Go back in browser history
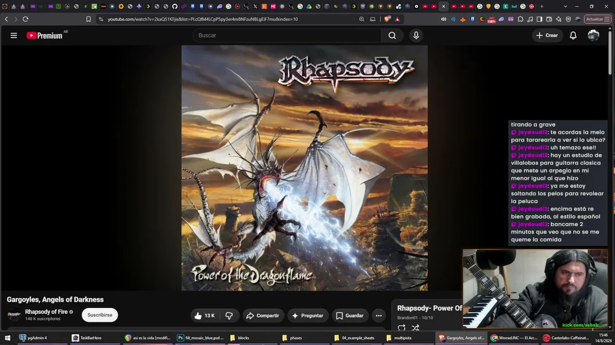Image resolution: width=615 pixels, height=345 pixels. [x=6, y=19]
